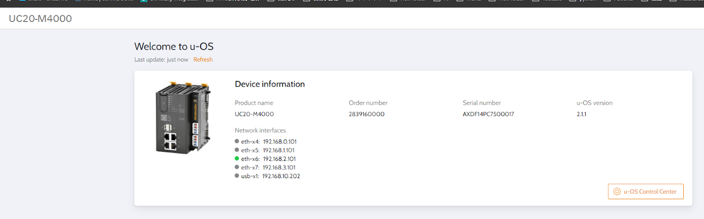The height and width of the screenshot is (219, 704).
Task: Click the u-OS version label
Action: (594, 103)
